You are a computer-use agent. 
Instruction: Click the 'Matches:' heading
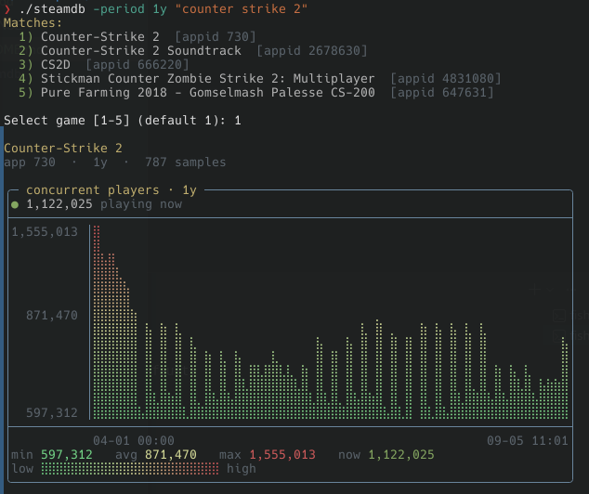click(x=33, y=23)
